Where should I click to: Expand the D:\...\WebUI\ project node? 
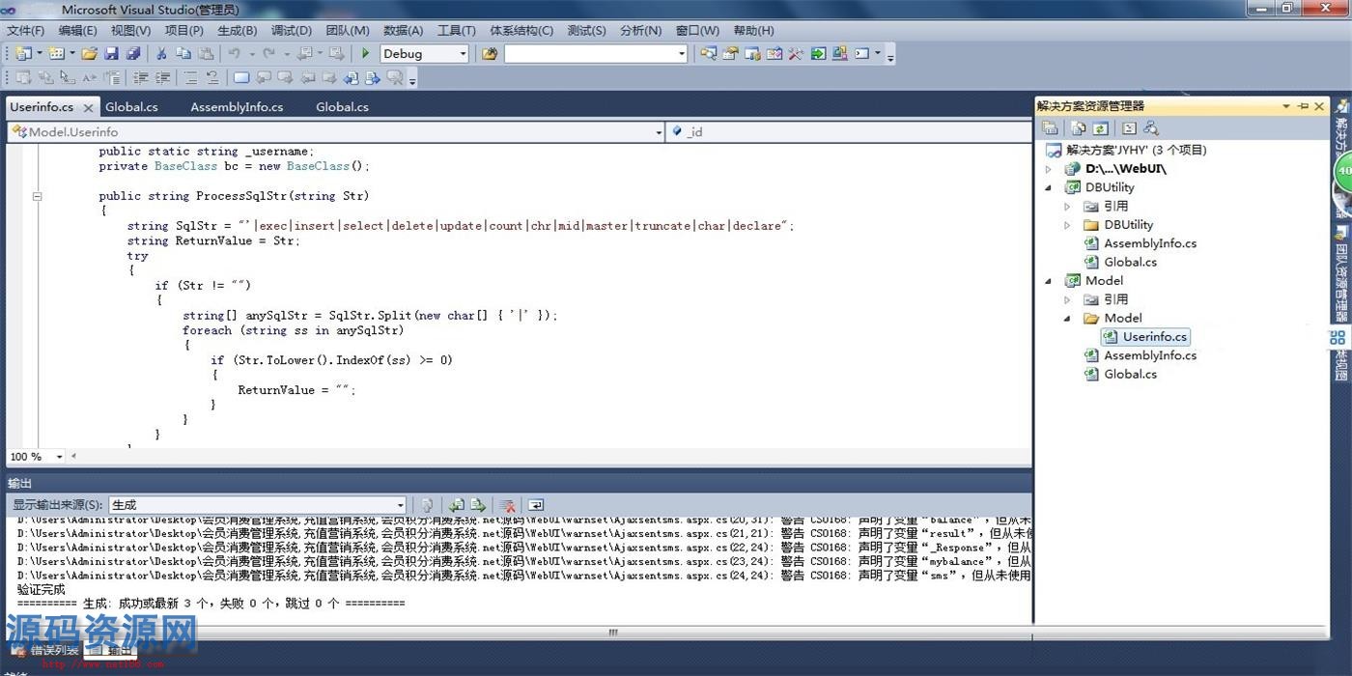[x=1049, y=169]
